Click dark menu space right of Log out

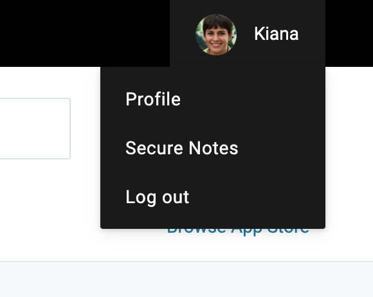(x=257, y=197)
